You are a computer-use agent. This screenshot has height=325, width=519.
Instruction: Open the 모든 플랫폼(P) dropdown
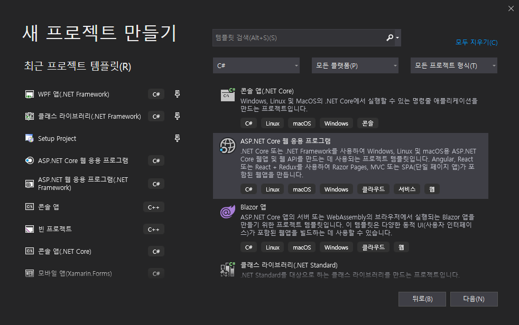point(355,65)
